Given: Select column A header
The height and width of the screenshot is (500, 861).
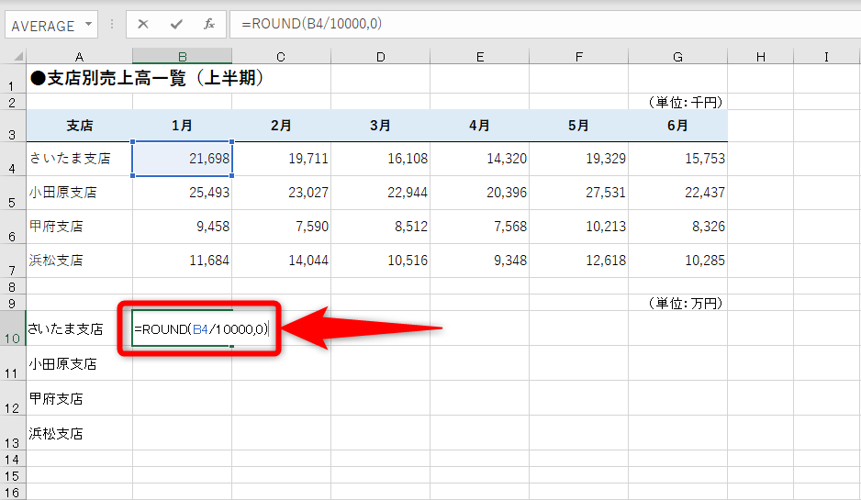Looking at the screenshot, I should coord(80,57).
